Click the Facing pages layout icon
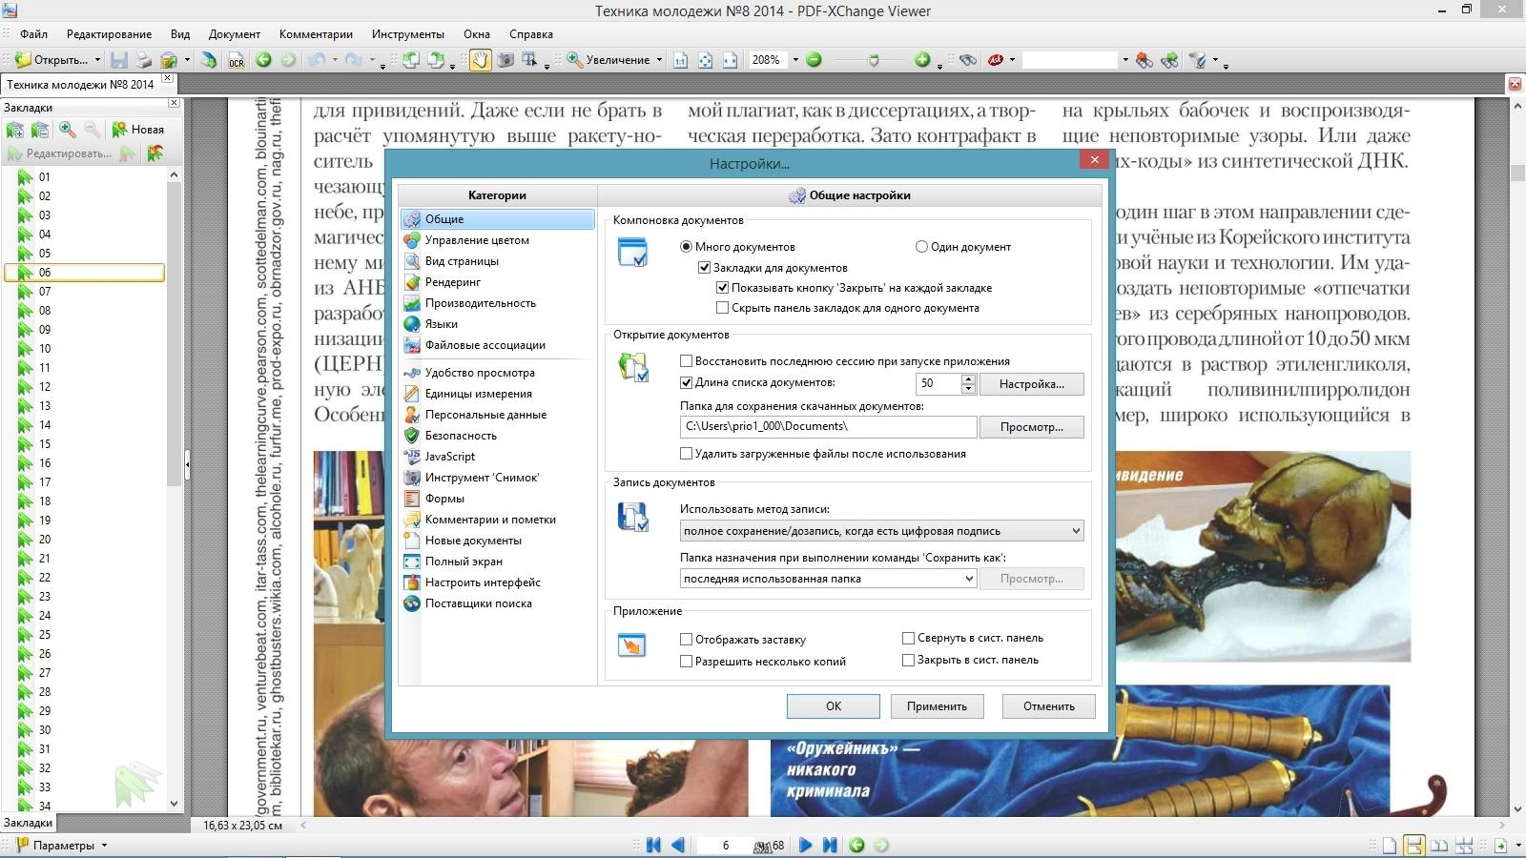Screen dimensions: 1526x858 coord(1438,845)
